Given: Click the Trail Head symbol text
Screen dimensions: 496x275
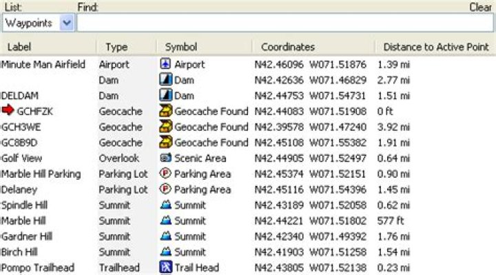Looking at the screenshot, I should point(197,267).
